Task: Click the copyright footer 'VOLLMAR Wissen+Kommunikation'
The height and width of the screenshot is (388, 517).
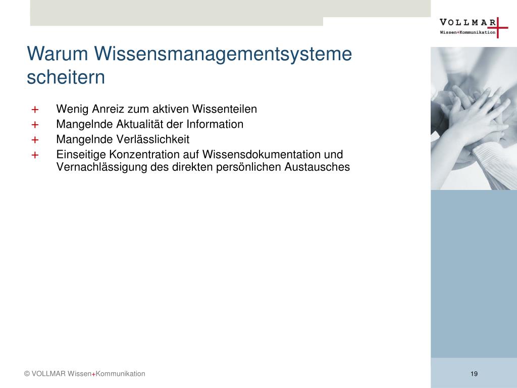Action: (85, 374)
